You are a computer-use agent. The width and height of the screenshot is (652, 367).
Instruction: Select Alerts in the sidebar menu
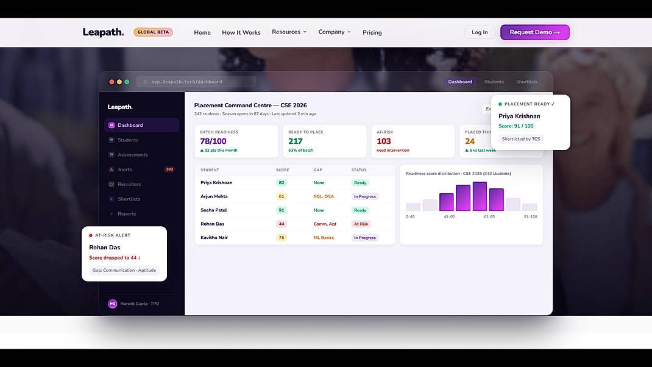click(x=142, y=169)
